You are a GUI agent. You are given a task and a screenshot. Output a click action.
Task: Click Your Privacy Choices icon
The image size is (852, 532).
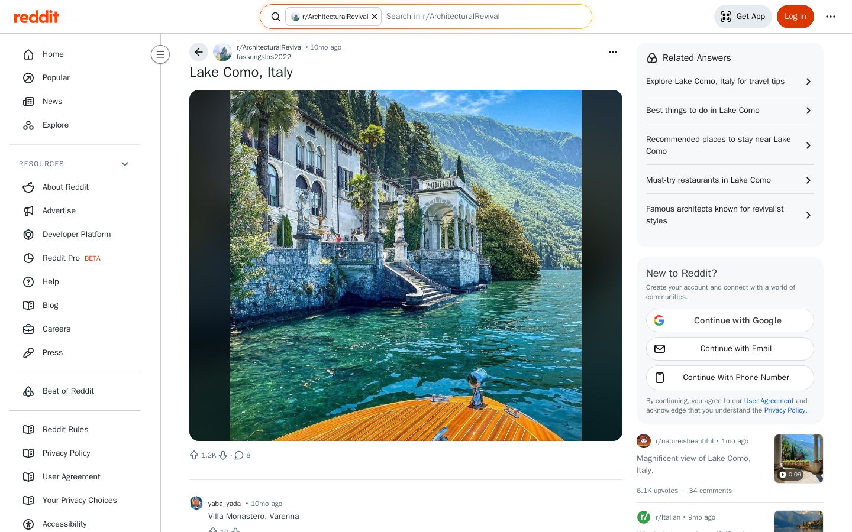pos(28,500)
